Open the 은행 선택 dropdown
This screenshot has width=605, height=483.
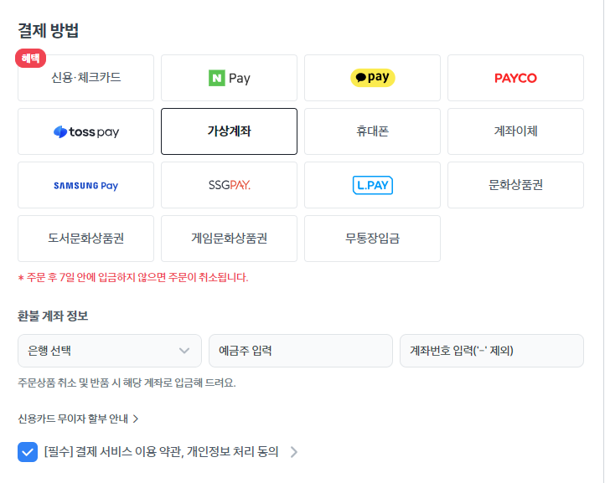click(110, 351)
